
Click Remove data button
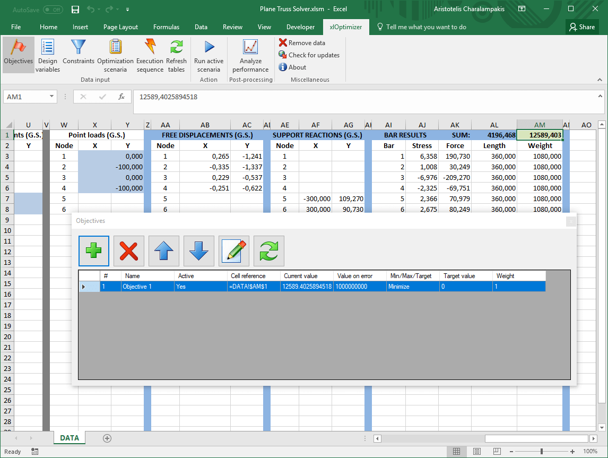pos(302,43)
